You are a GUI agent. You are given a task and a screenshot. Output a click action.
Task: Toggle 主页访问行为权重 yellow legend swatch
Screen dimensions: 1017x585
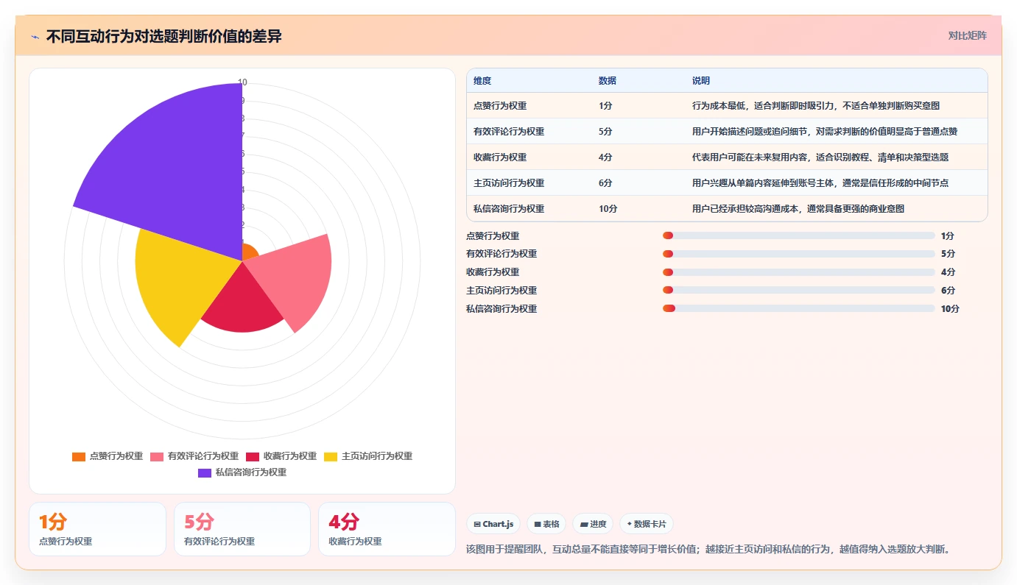coord(331,456)
